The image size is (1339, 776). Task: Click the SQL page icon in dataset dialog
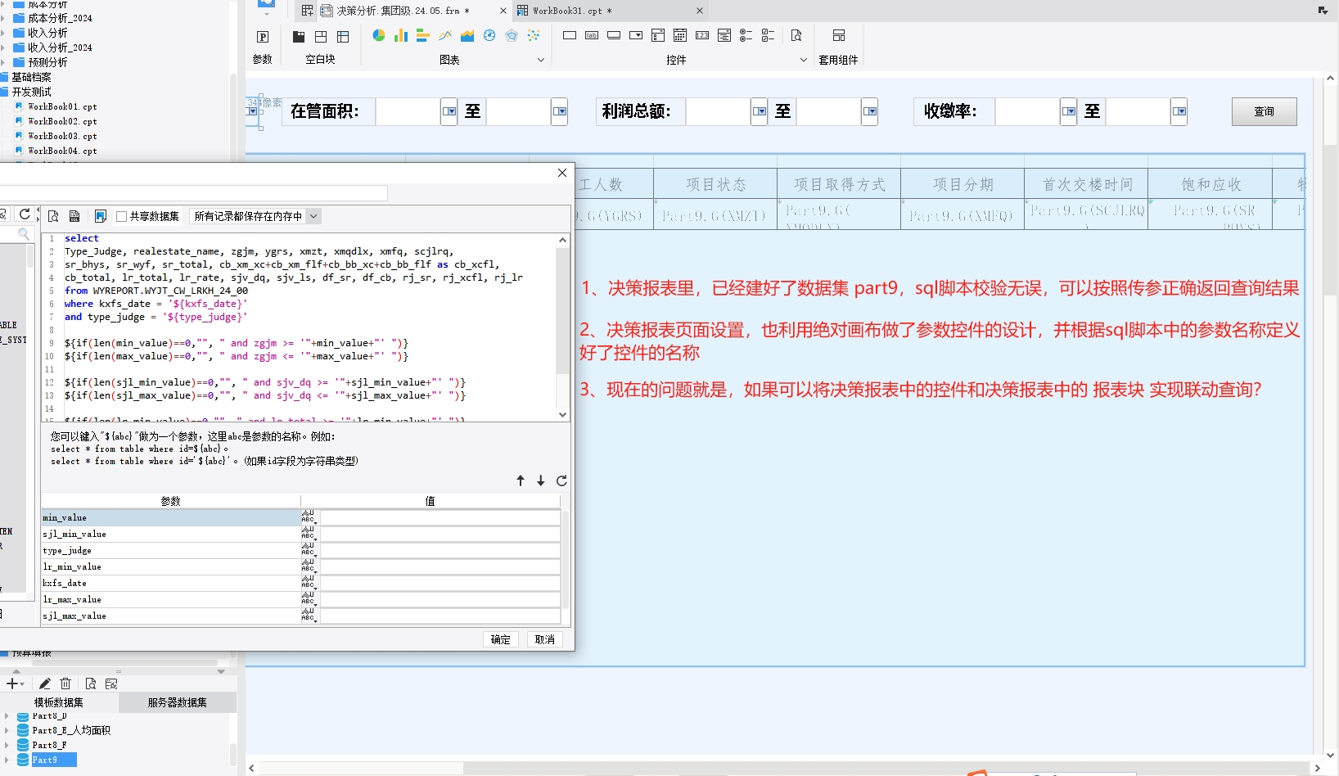click(74, 216)
